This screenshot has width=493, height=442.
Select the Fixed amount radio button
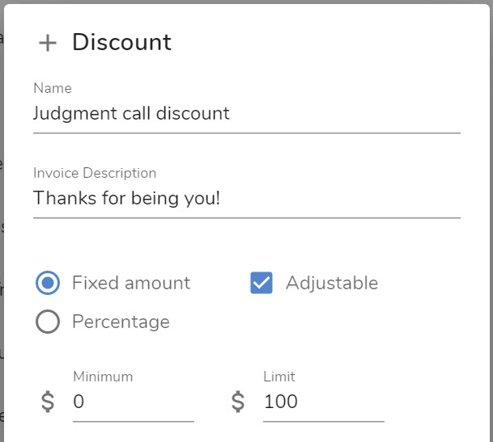[48, 283]
